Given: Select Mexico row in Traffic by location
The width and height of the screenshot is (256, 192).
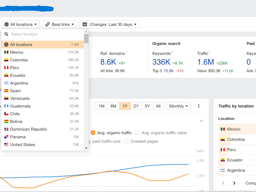Looking at the screenshot, I should pos(237,129).
